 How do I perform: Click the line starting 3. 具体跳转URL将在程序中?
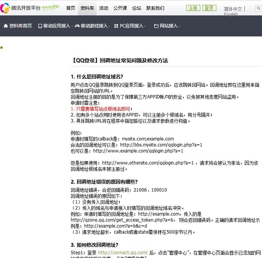pyautogui.click(x=131, y=121)
